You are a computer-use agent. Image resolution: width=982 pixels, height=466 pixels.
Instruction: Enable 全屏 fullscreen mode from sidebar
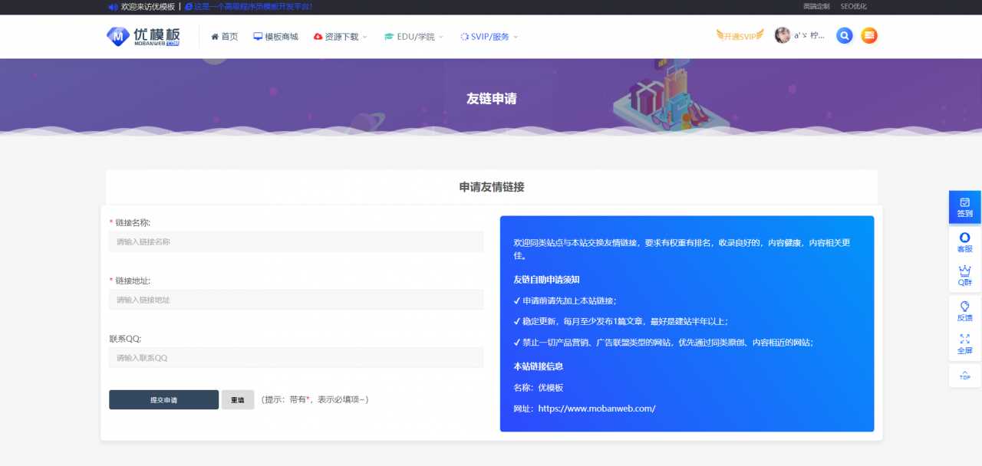[x=964, y=343]
